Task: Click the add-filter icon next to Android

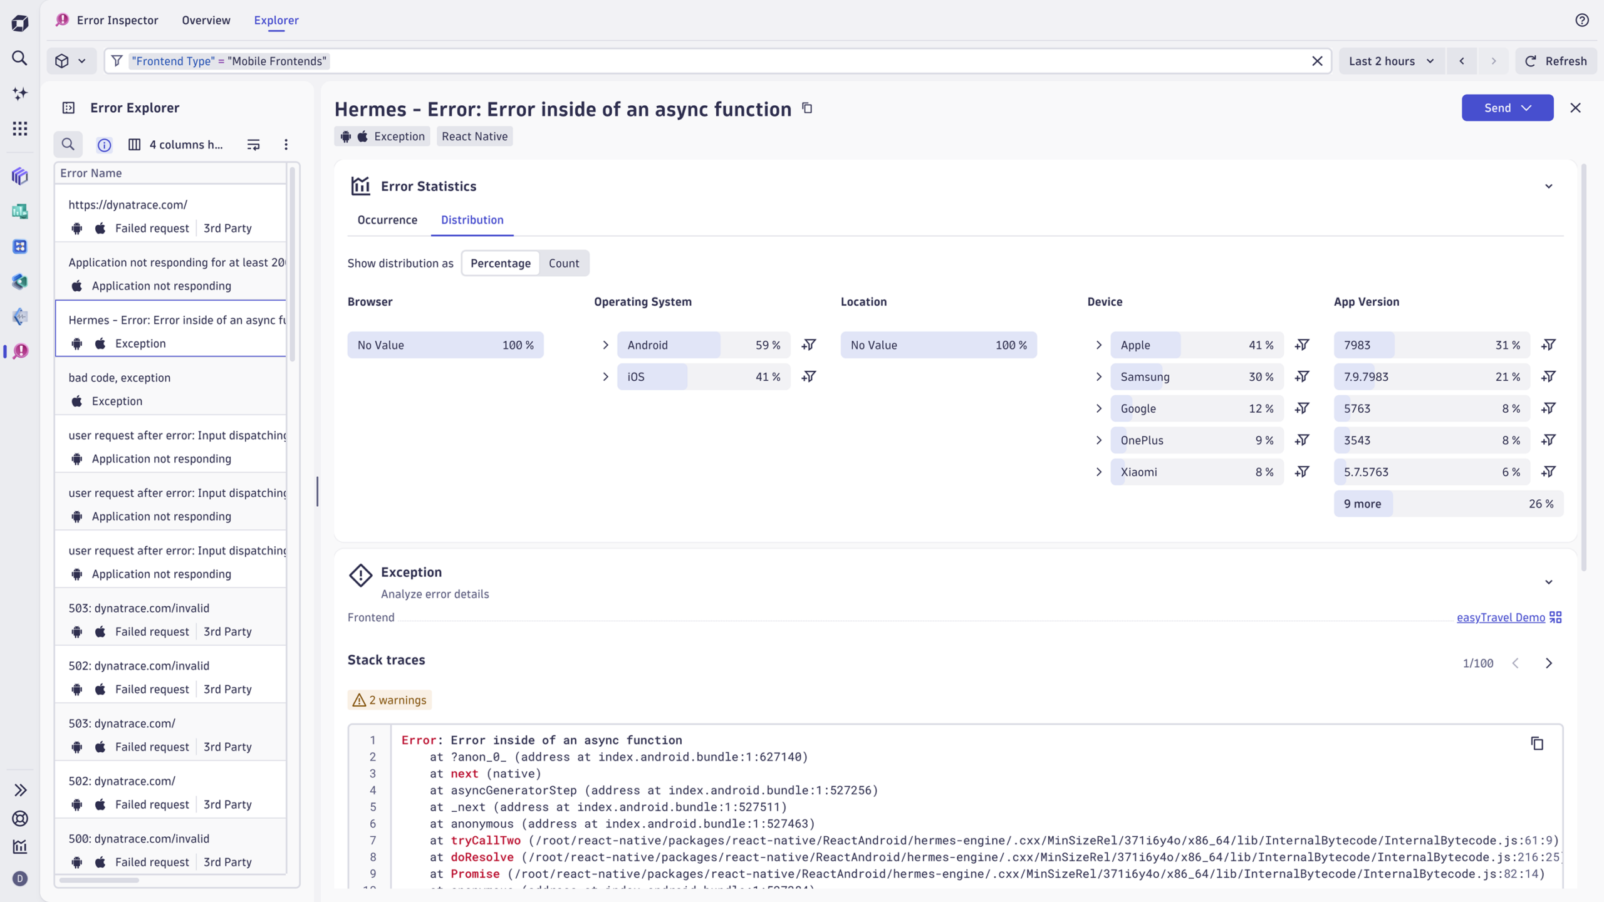Action: pyautogui.click(x=809, y=345)
